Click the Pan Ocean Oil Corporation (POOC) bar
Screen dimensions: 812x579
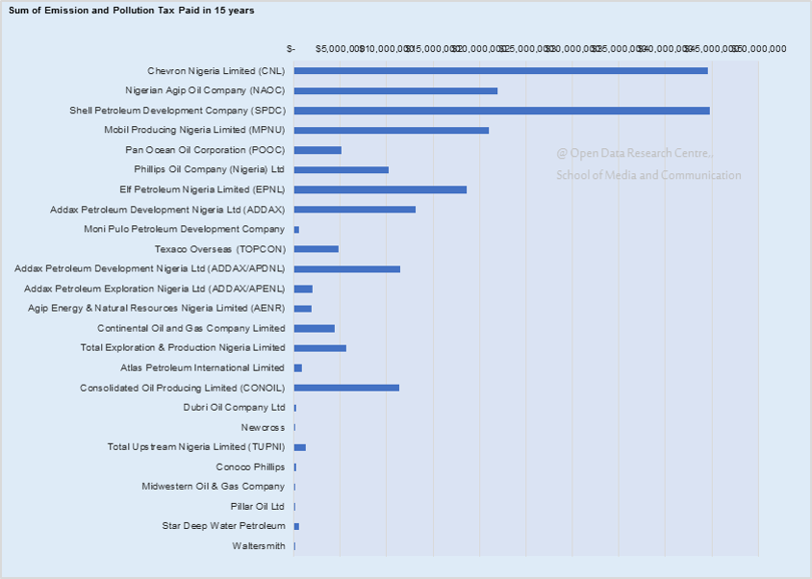coord(317,150)
